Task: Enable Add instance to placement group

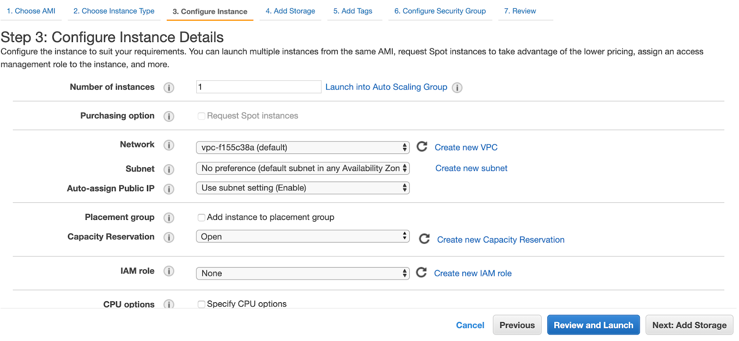Action: [x=201, y=218]
